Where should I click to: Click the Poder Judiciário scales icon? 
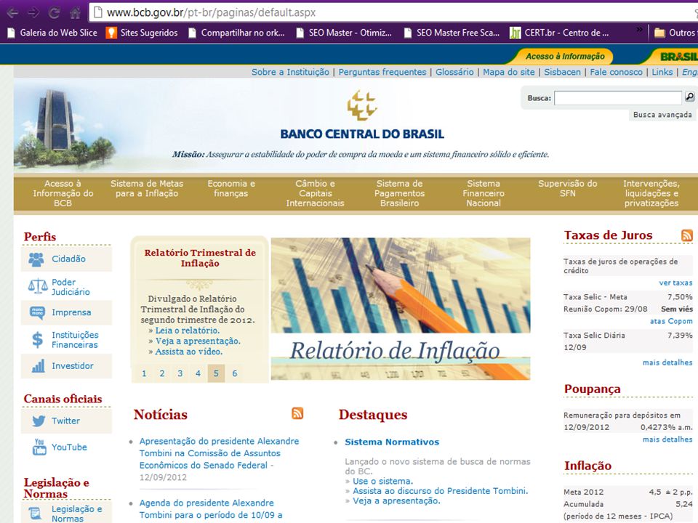pos(38,286)
